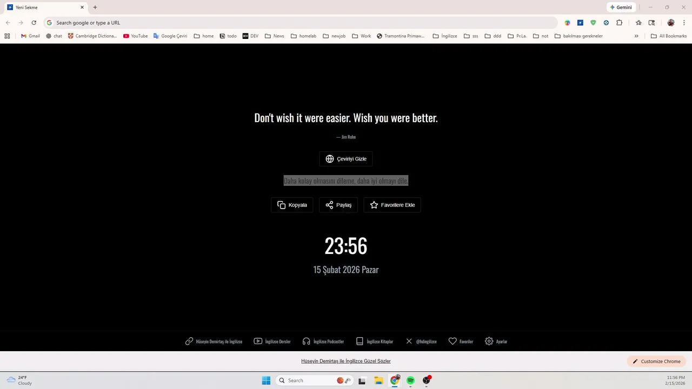692x389 pixels.
Task: Open Spotify from taskbar
Action: tap(410, 380)
